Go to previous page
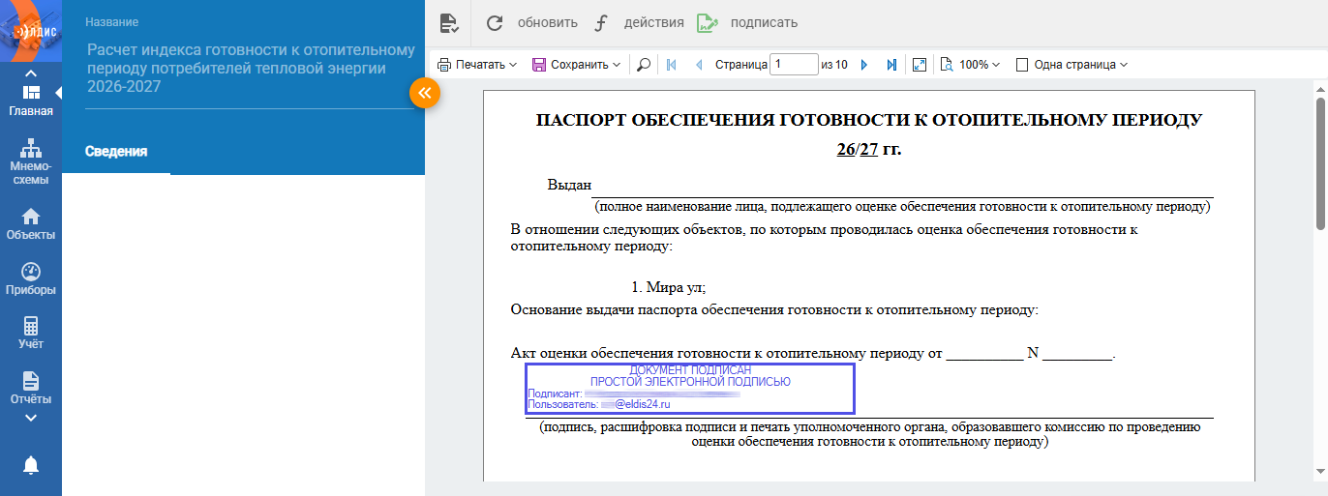The height and width of the screenshot is (496, 1328). (x=699, y=65)
